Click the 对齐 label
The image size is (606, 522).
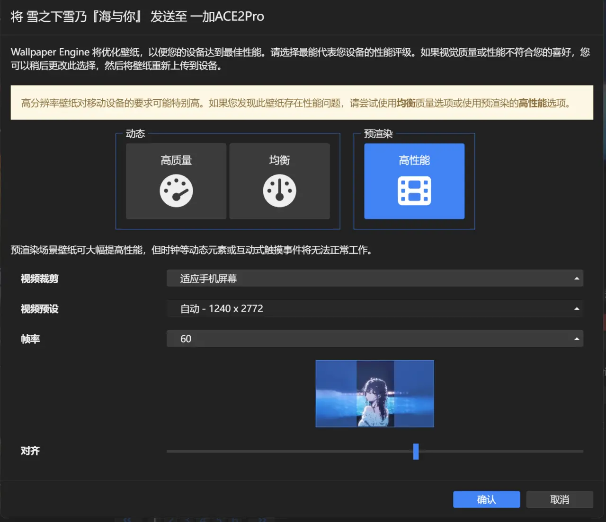(30, 451)
